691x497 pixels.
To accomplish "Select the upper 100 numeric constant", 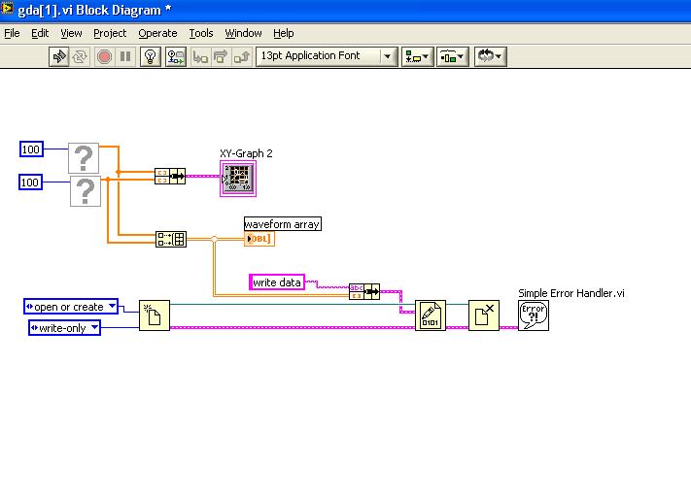I will pyautogui.click(x=31, y=149).
